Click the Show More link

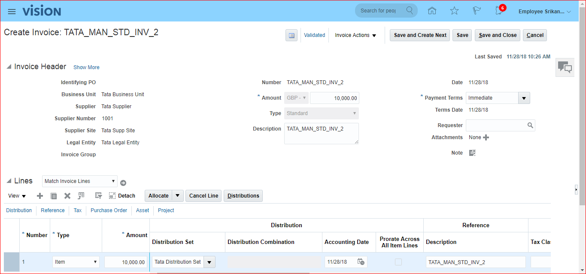click(86, 67)
